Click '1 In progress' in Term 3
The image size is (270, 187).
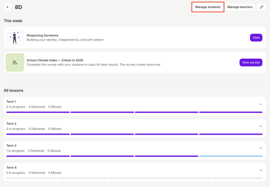click(15, 151)
